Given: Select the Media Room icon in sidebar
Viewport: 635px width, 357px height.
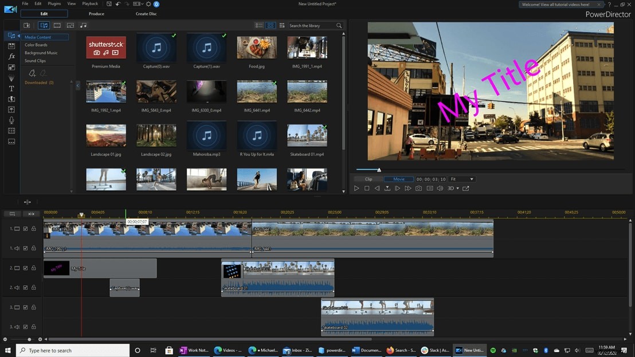Looking at the screenshot, I should (11, 35).
